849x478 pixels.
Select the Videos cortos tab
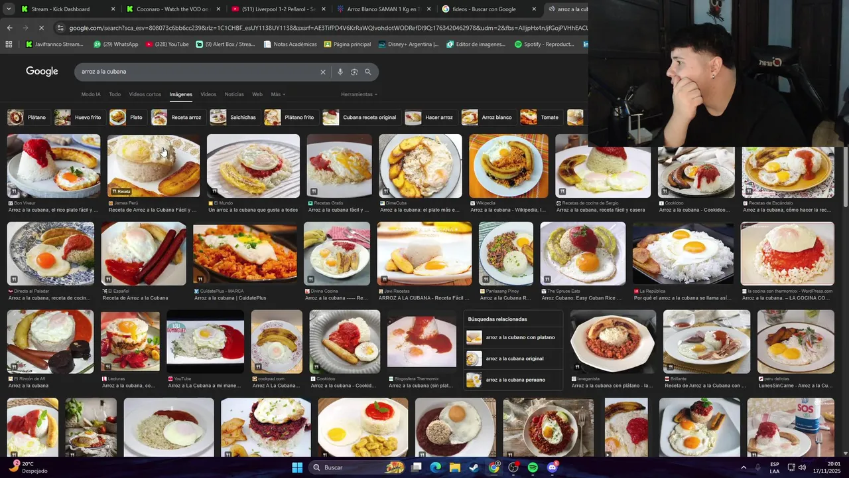pyautogui.click(x=145, y=94)
